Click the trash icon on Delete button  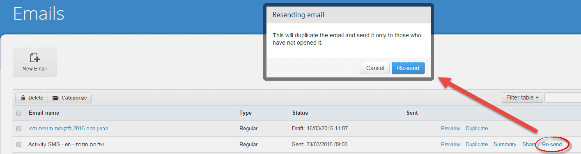pos(23,98)
